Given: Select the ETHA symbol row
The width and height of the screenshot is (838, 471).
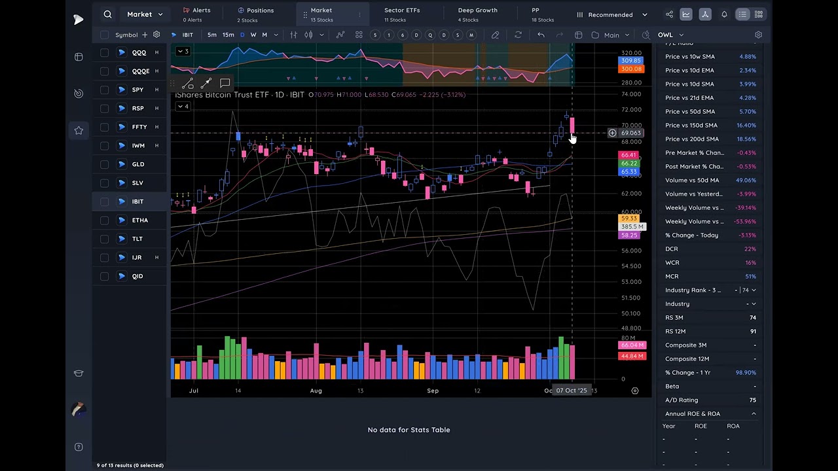Looking at the screenshot, I should 130,220.
